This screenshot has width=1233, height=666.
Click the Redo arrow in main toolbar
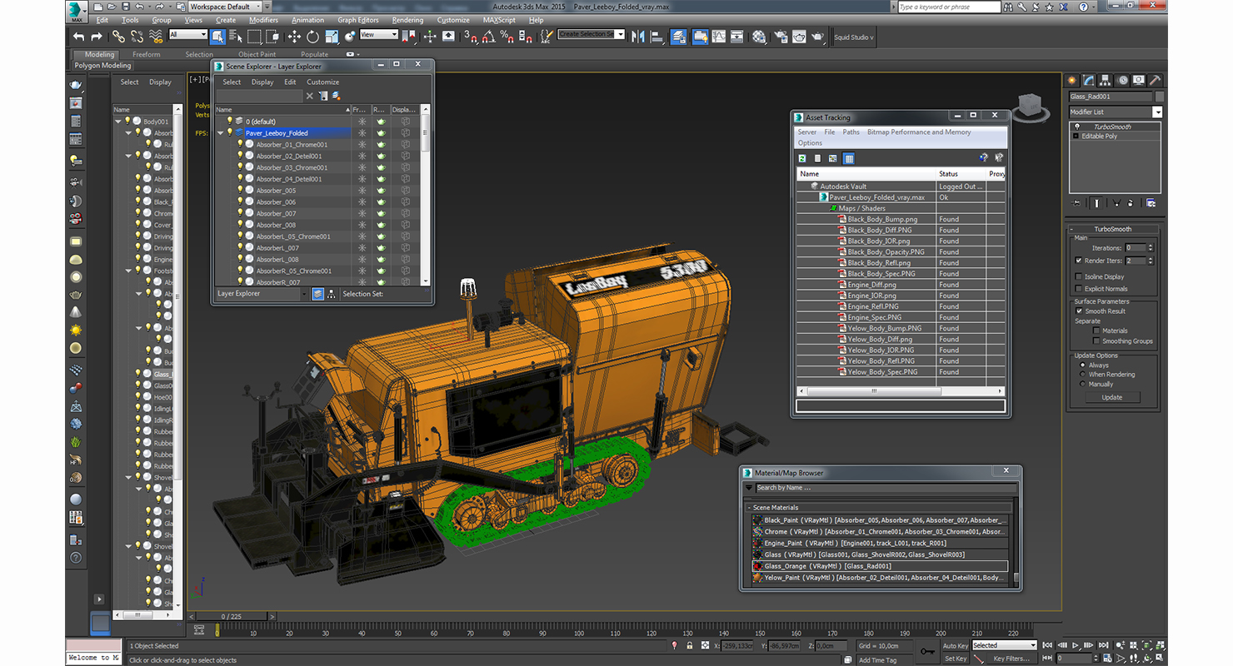(x=97, y=36)
